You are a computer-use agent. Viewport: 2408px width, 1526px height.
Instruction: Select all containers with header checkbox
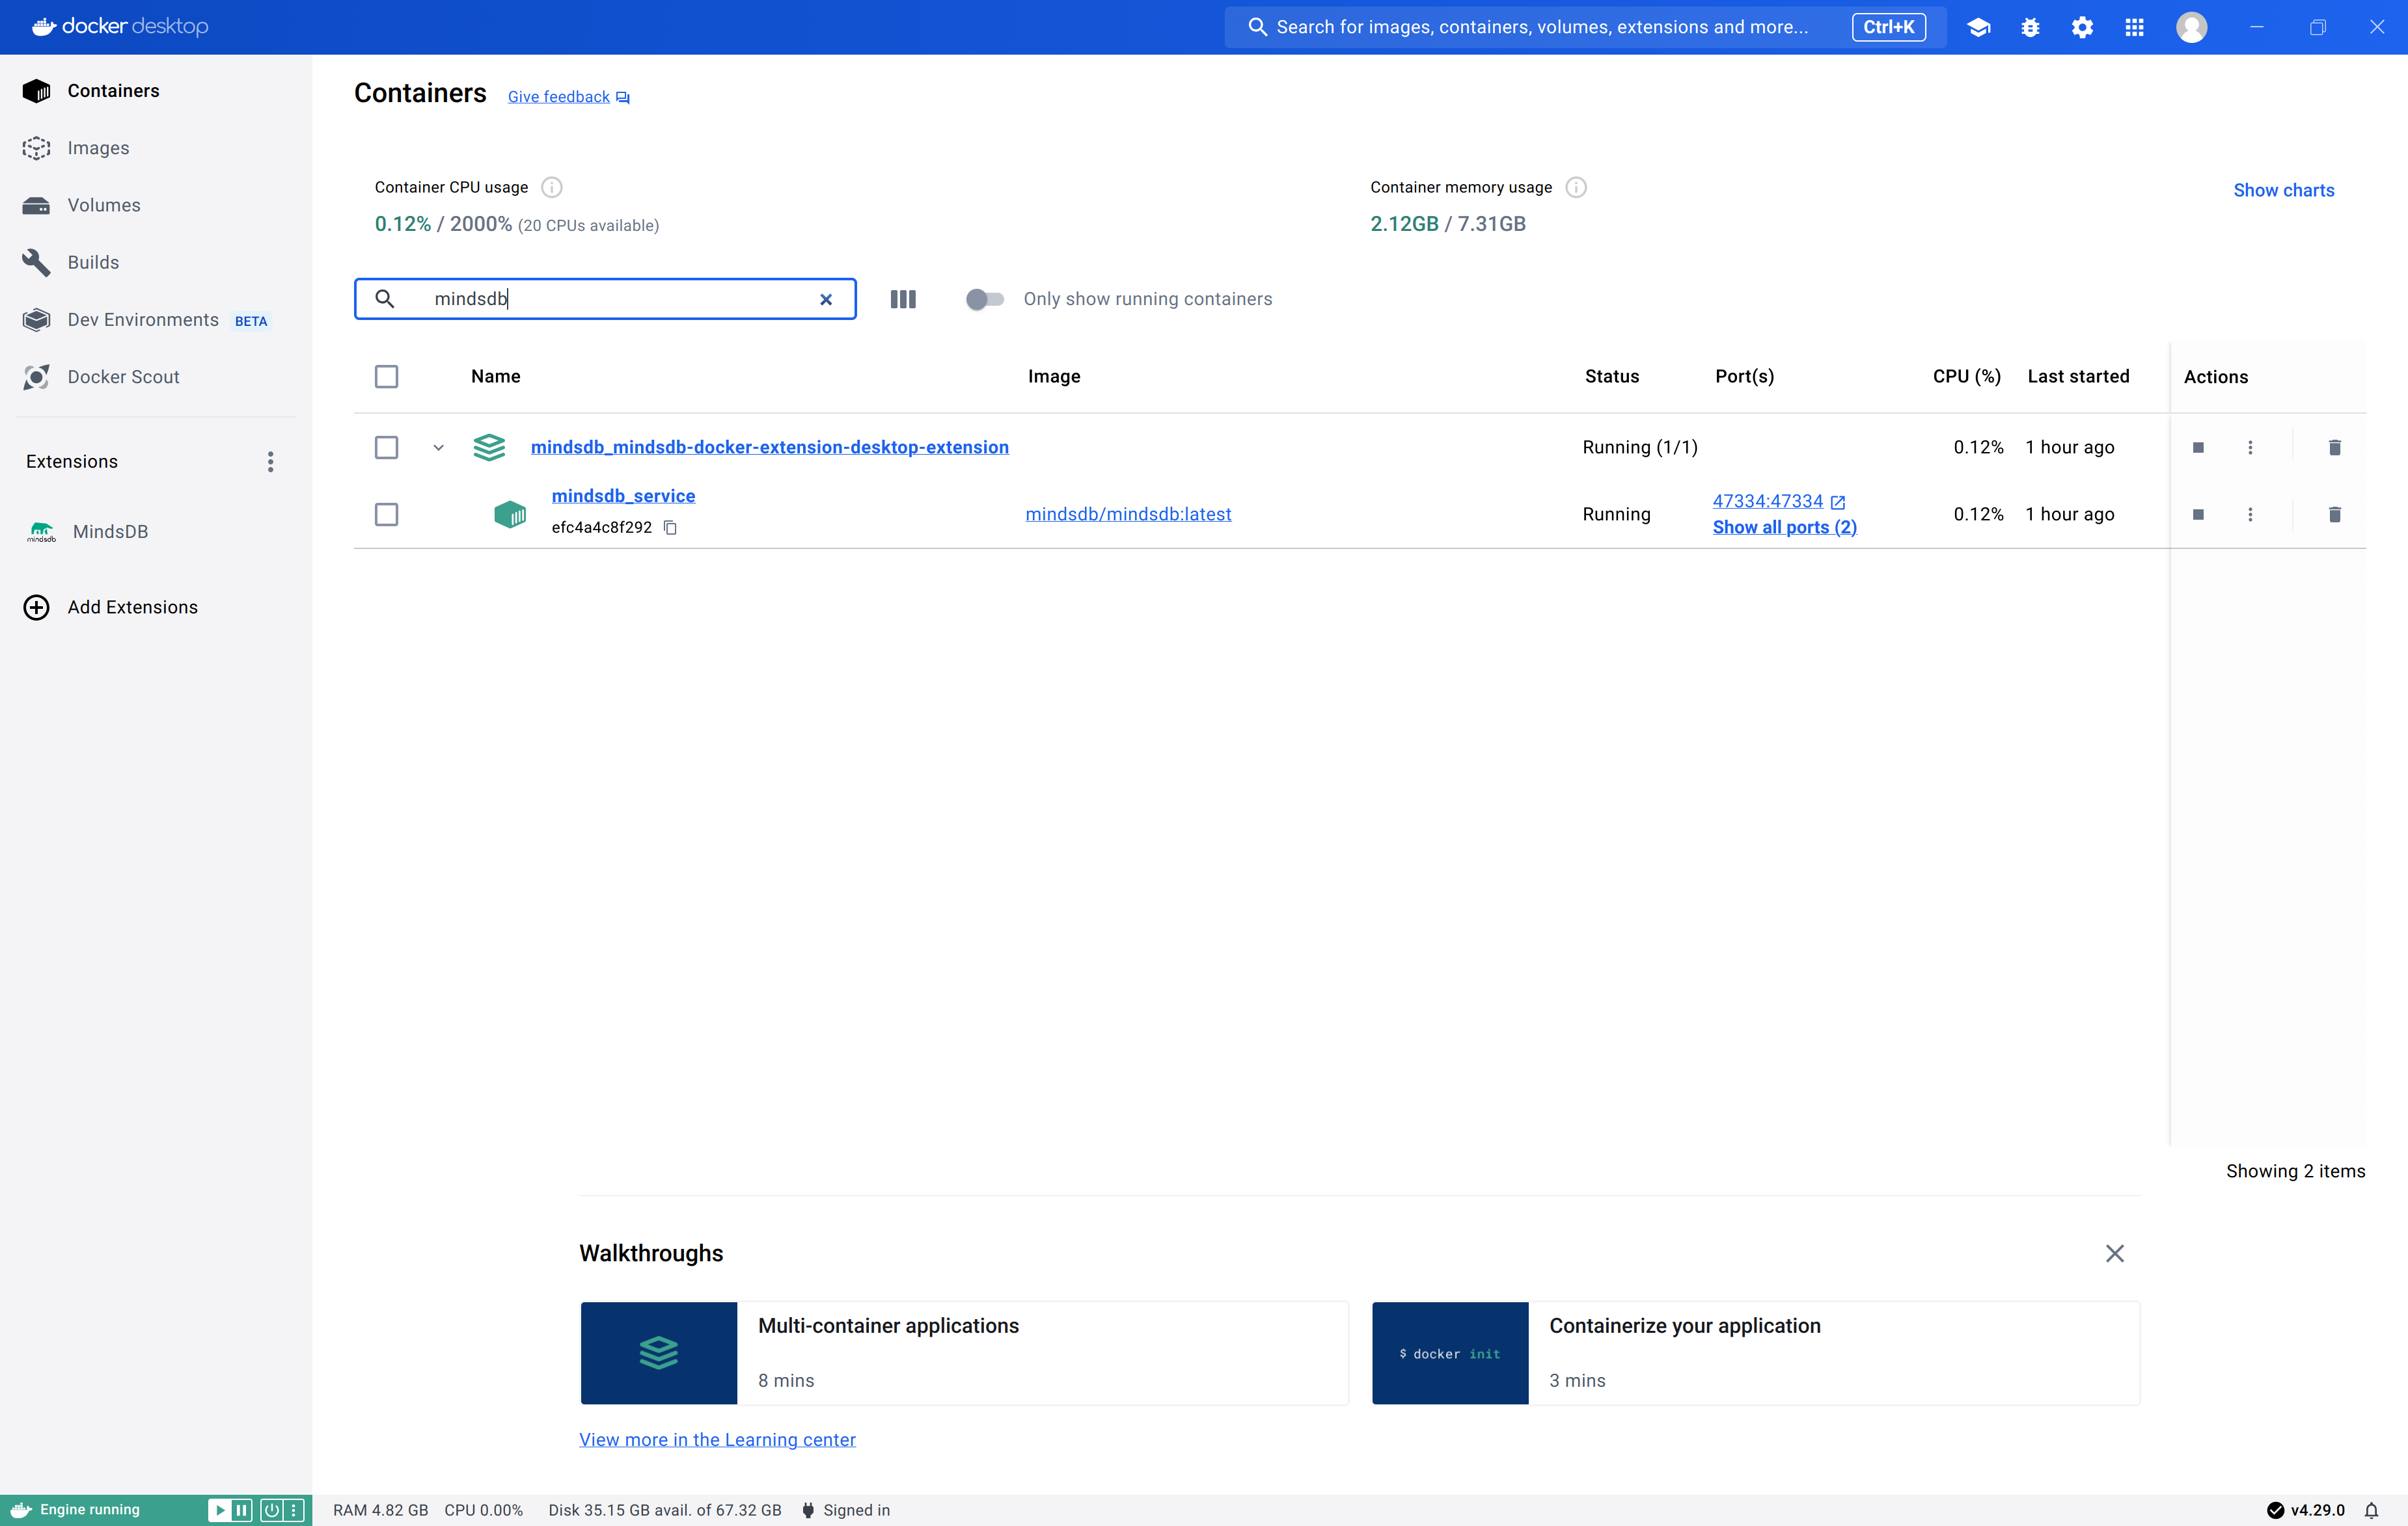(386, 377)
